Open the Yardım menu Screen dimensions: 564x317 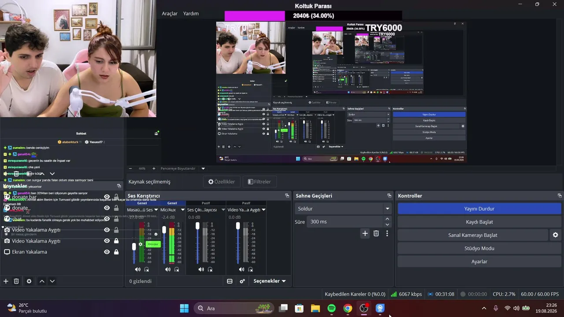(x=191, y=14)
